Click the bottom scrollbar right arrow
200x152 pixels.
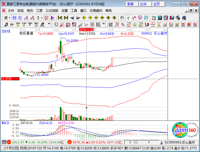point(149,142)
